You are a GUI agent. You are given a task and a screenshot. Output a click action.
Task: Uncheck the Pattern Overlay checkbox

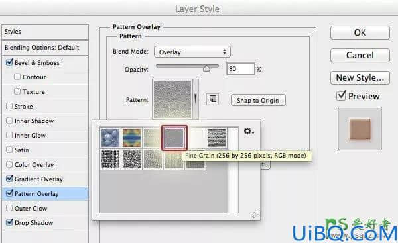(x=9, y=193)
